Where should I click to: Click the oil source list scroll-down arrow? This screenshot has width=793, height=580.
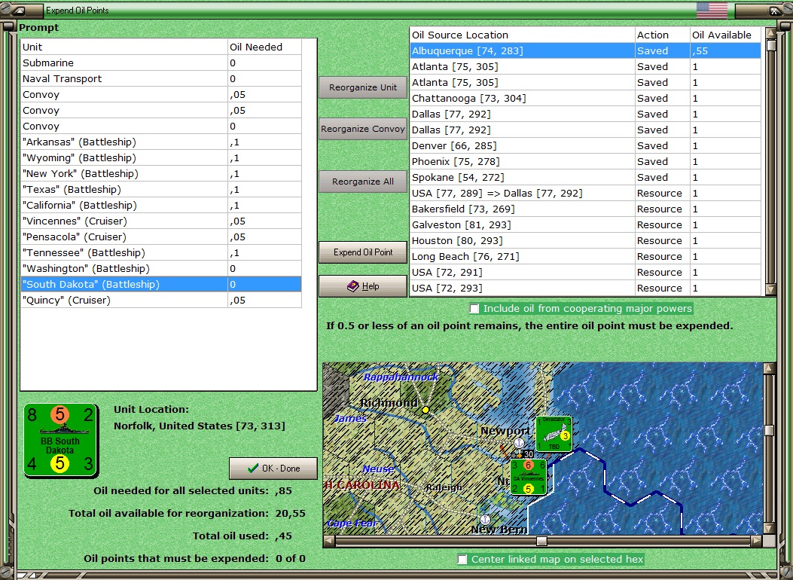click(770, 289)
